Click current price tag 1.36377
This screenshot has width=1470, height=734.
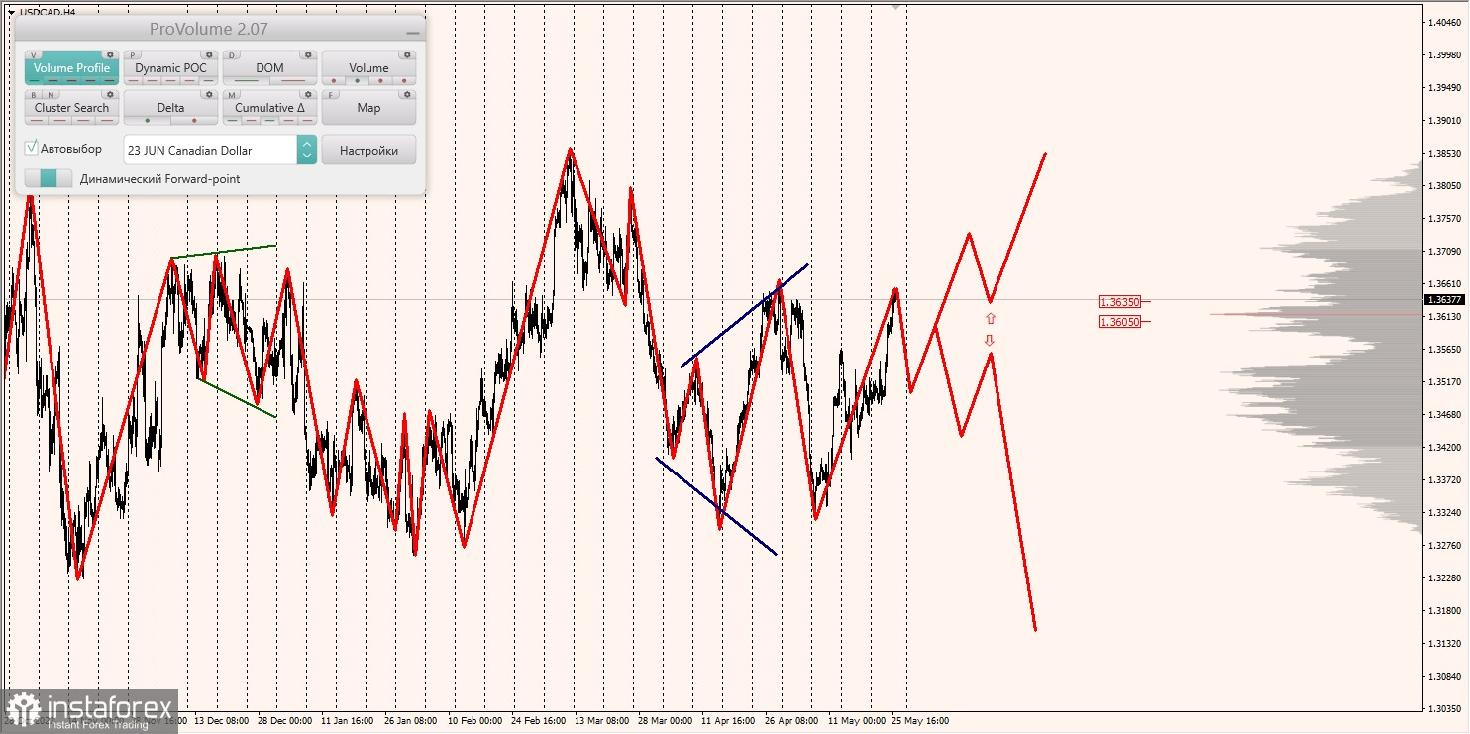pos(1443,299)
